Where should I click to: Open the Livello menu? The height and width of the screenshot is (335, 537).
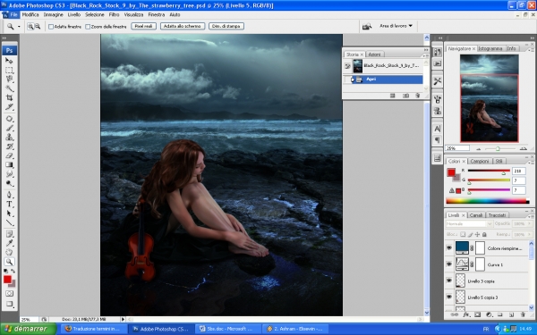coord(74,14)
